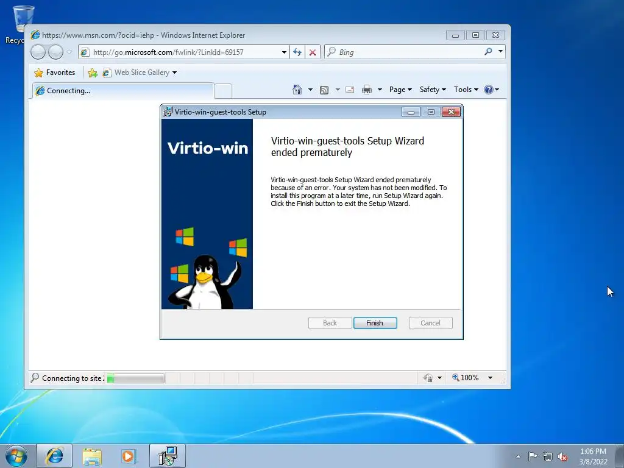
Task: Click the greyed-out Cancel button in setup
Action: point(430,323)
